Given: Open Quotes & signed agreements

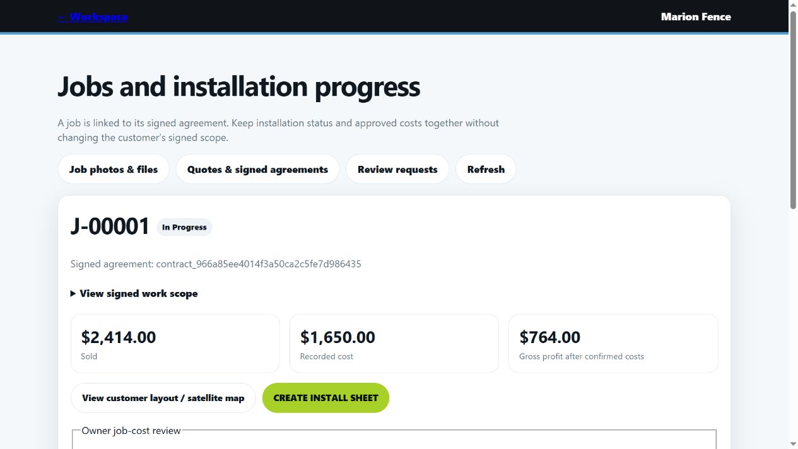Looking at the screenshot, I should click(257, 169).
